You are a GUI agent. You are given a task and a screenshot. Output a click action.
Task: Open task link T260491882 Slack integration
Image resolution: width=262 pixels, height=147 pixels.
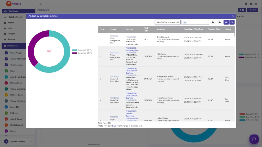click(x=132, y=49)
